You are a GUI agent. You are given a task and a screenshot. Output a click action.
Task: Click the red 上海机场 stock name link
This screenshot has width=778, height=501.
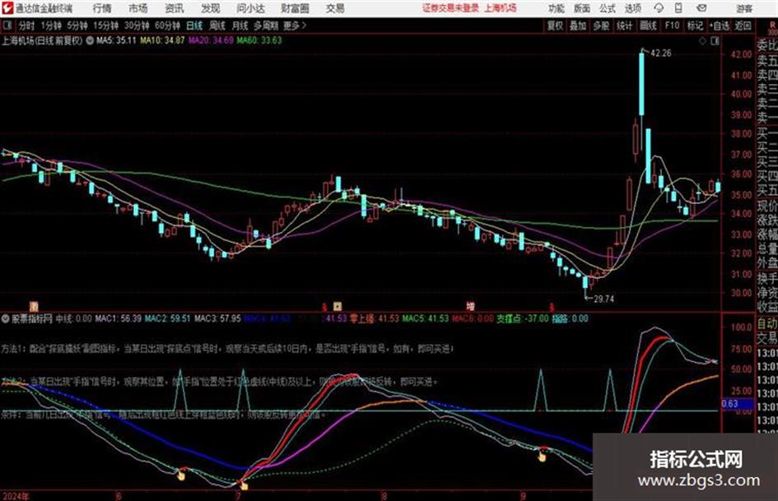point(501,8)
